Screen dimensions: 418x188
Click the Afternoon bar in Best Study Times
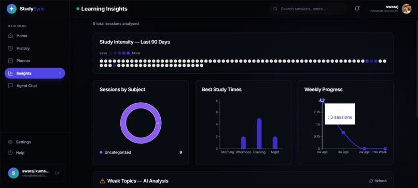point(243,143)
